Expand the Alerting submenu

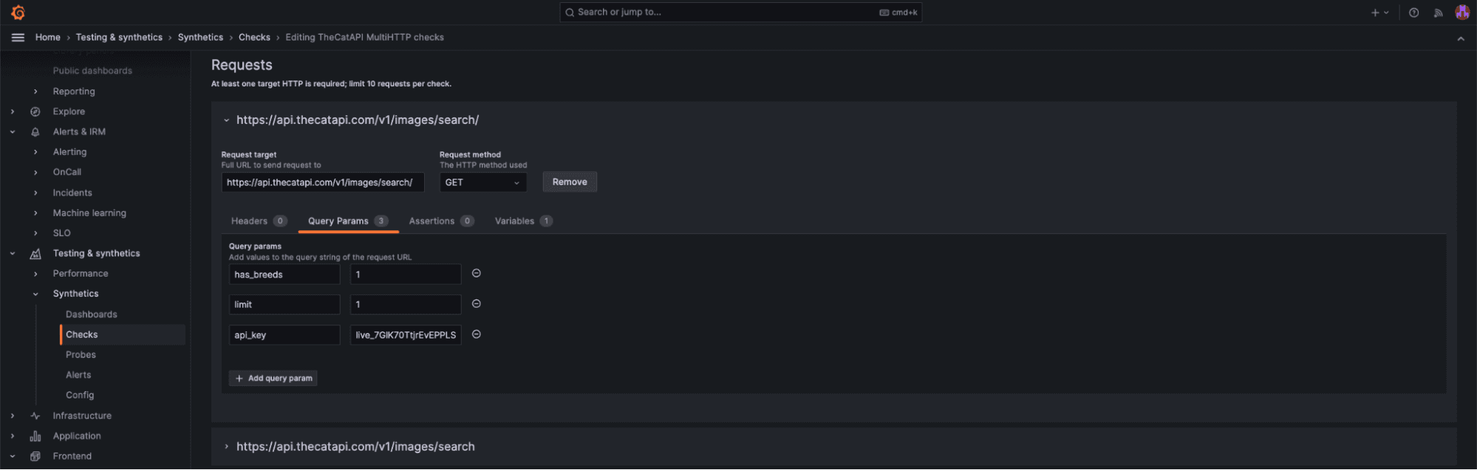35,152
